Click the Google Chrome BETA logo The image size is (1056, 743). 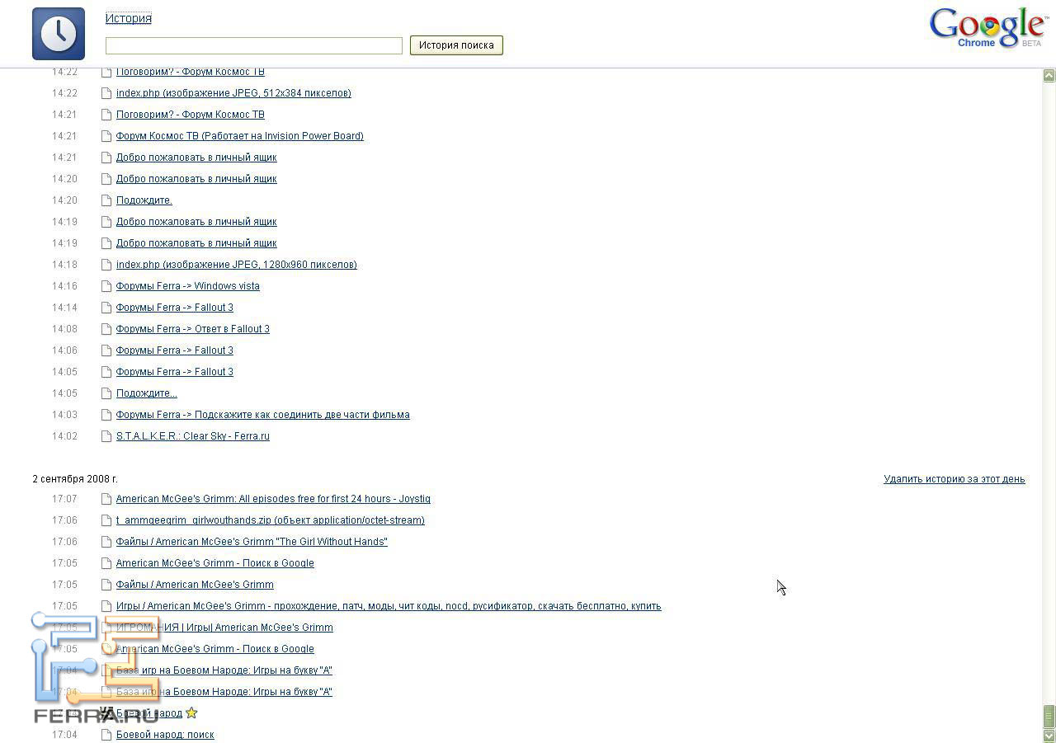pyautogui.click(x=988, y=28)
